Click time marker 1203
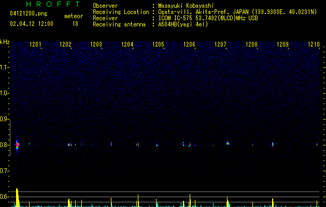This screenshot has height=207, width=326. pos(96,45)
